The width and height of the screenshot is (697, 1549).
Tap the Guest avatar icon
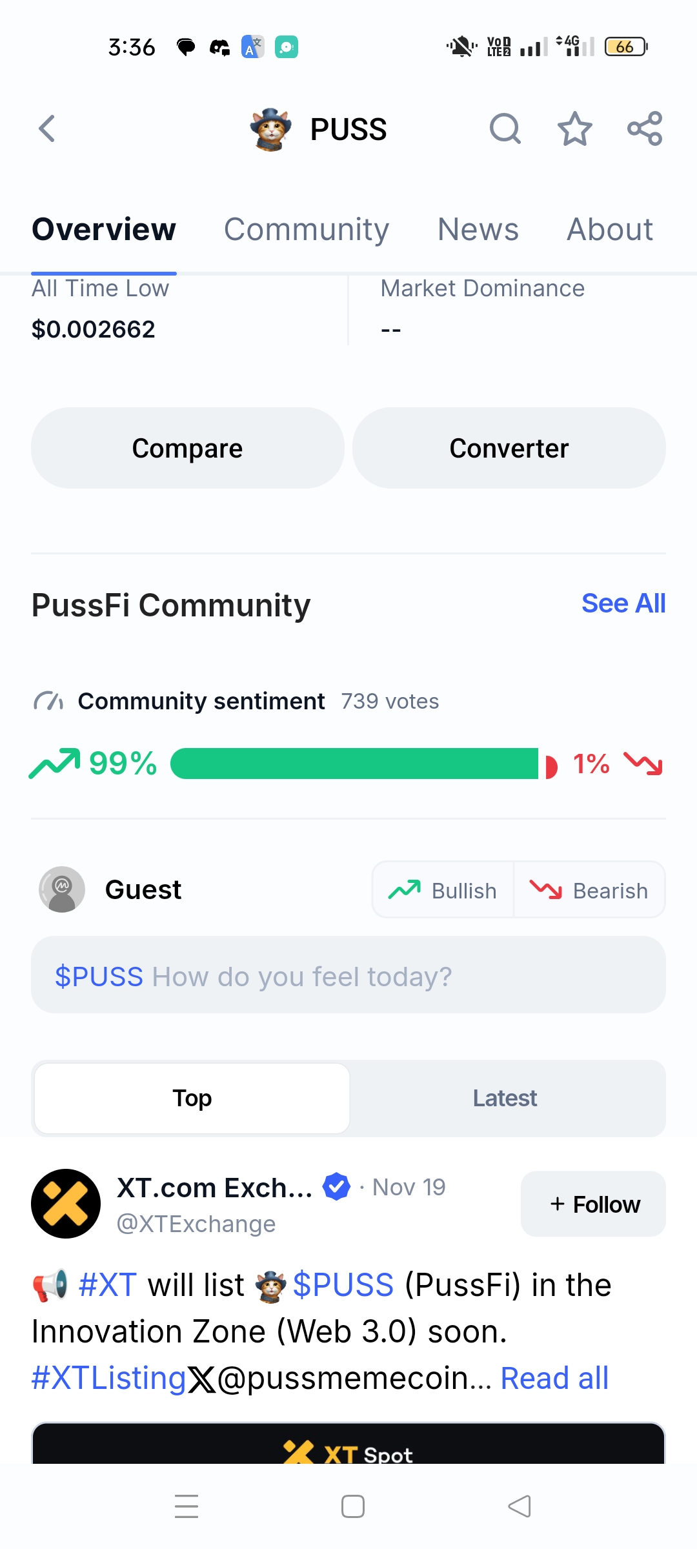(62, 889)
